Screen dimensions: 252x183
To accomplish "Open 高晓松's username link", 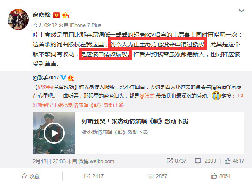I will [41, 15].
